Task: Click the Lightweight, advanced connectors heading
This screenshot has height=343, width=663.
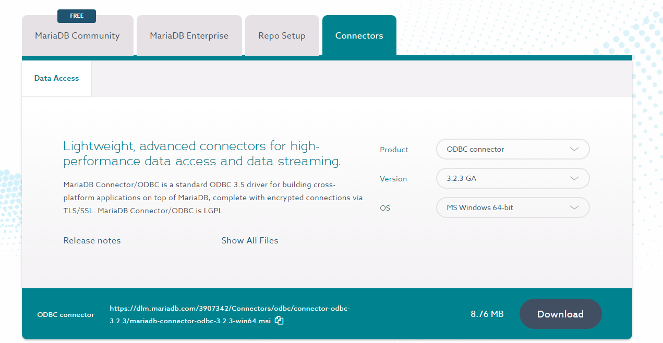Action: click(202, 153)
